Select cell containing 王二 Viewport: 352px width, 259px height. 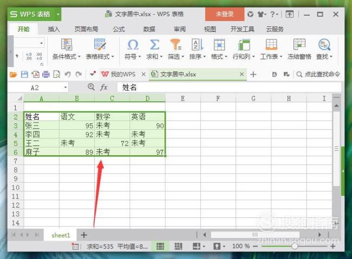41,143
